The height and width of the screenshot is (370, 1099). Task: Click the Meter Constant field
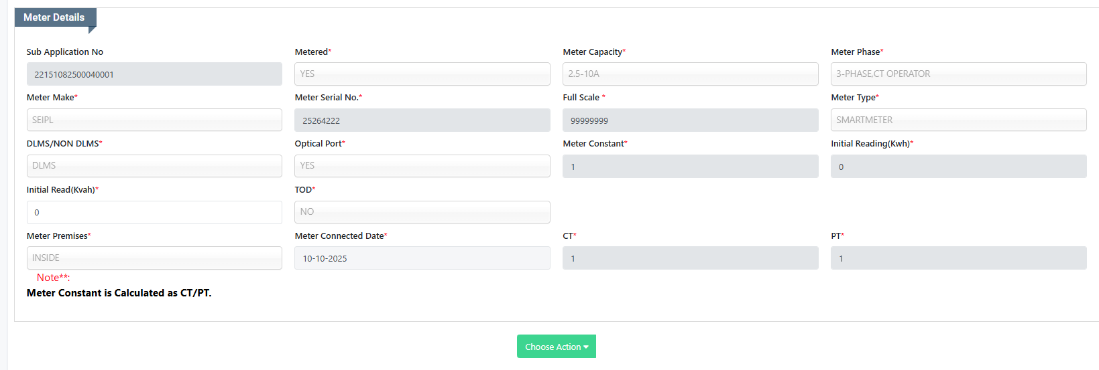pyautogui.click(x=690, y=167)
